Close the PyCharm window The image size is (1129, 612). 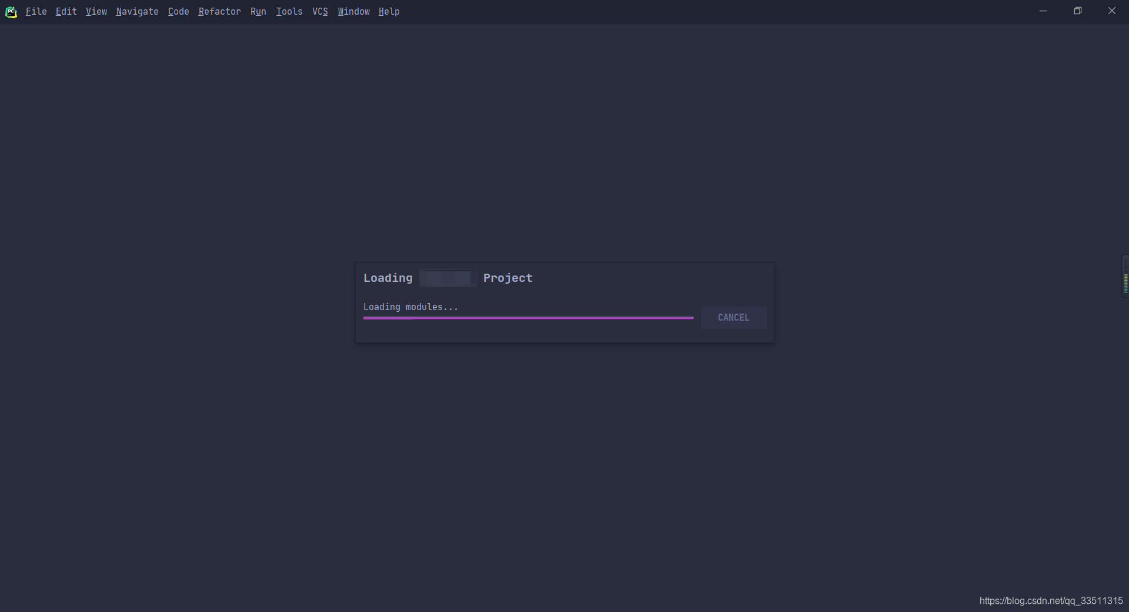click(x=1111, y=11)
